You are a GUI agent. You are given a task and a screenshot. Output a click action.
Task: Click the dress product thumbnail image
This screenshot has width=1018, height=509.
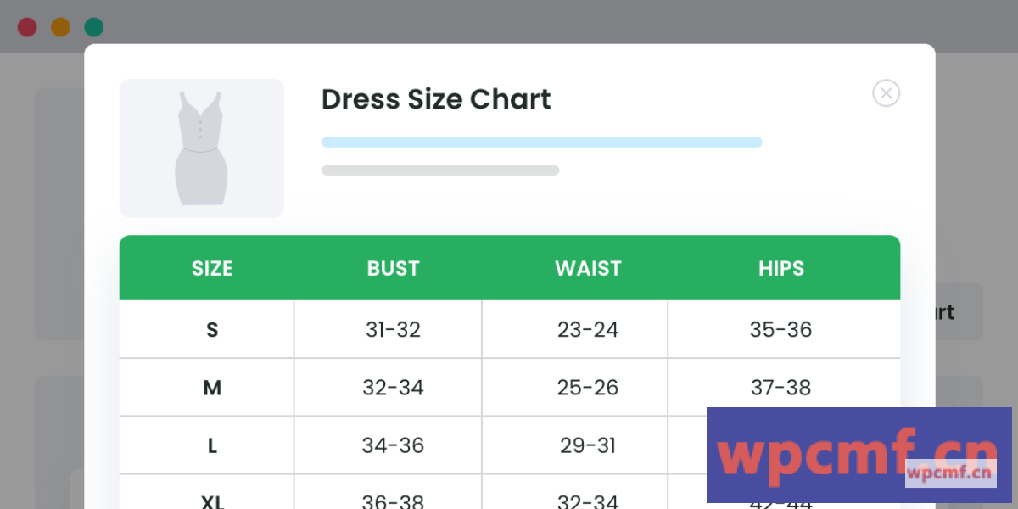(202, 148)
